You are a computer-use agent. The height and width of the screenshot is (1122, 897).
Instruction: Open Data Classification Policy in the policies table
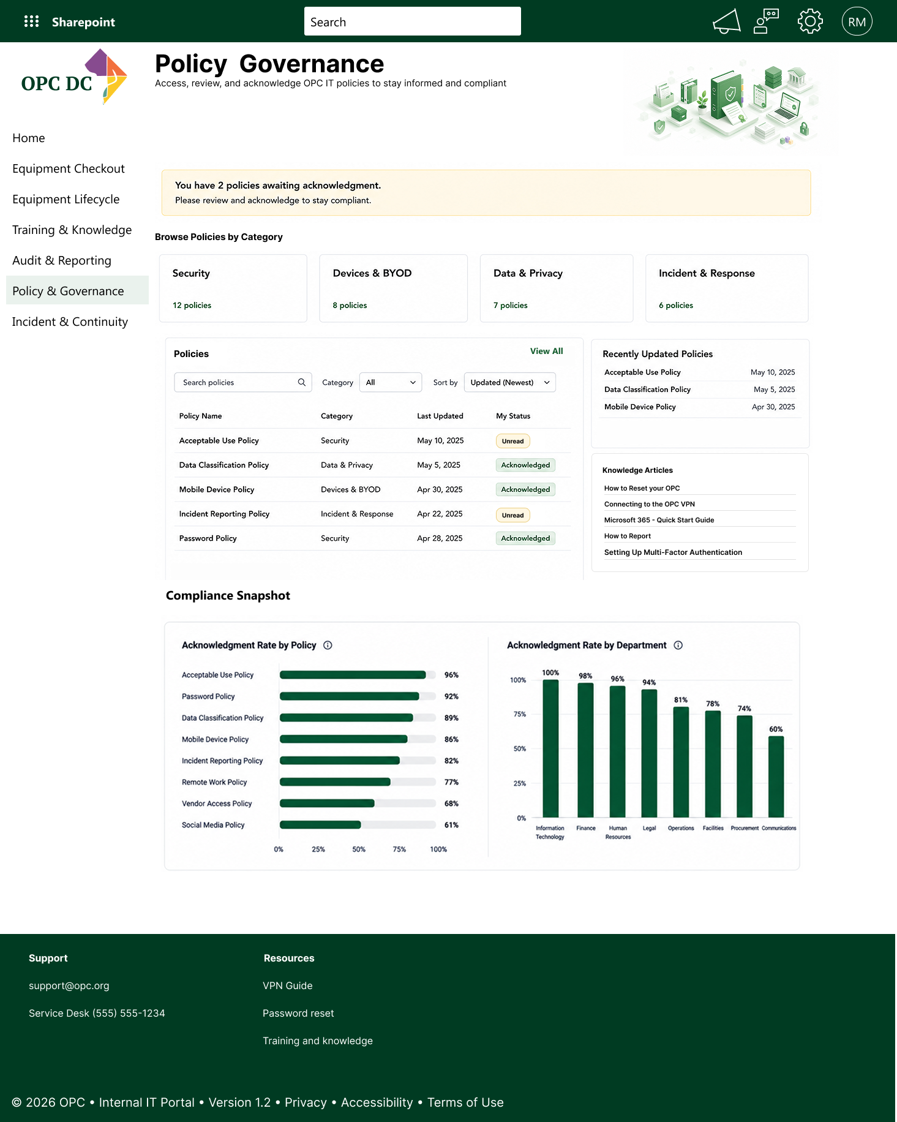pyautogui.click(x=224, y=465)
